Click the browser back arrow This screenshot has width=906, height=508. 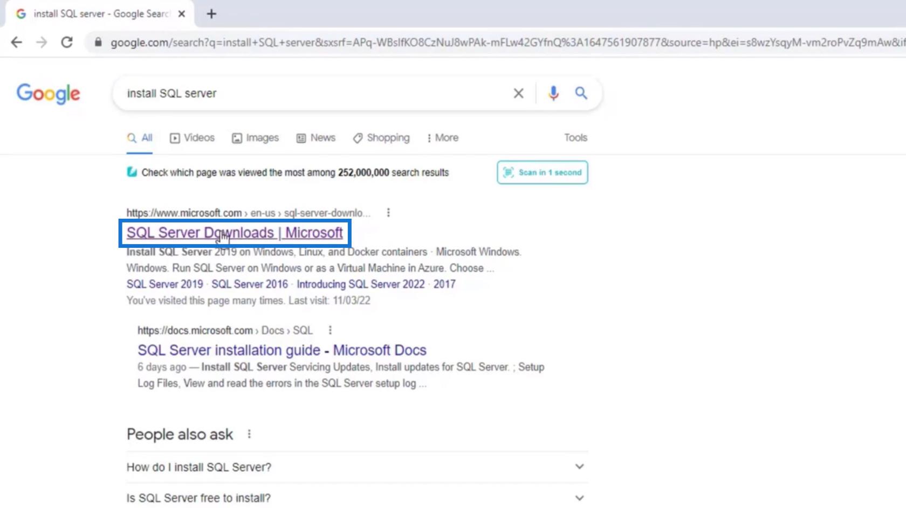point(17,42)
